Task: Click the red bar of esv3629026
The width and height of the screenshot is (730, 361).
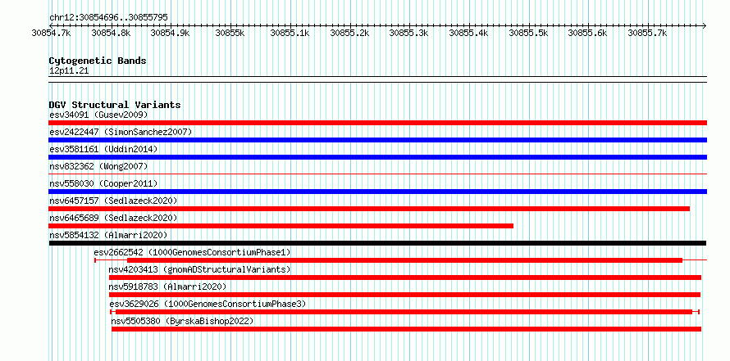Action: point(404,312)
